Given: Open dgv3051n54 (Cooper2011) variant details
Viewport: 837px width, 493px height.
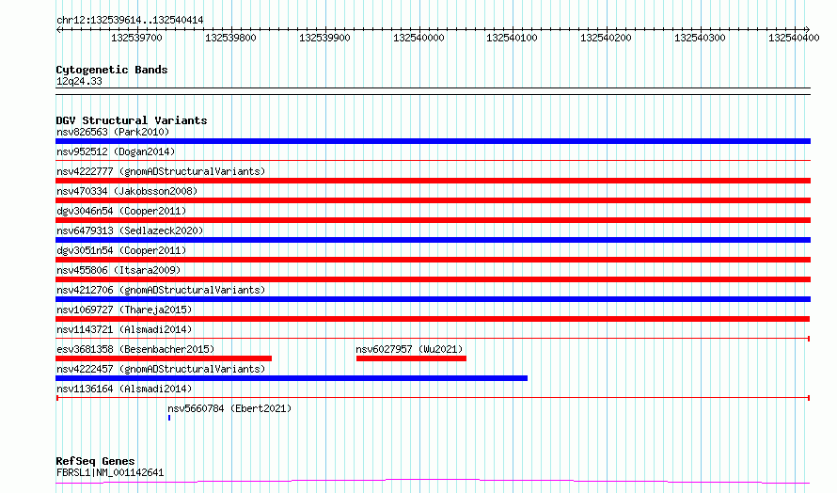Looking at the screenshot, I should pyautogui.click(x=433, y=260).
